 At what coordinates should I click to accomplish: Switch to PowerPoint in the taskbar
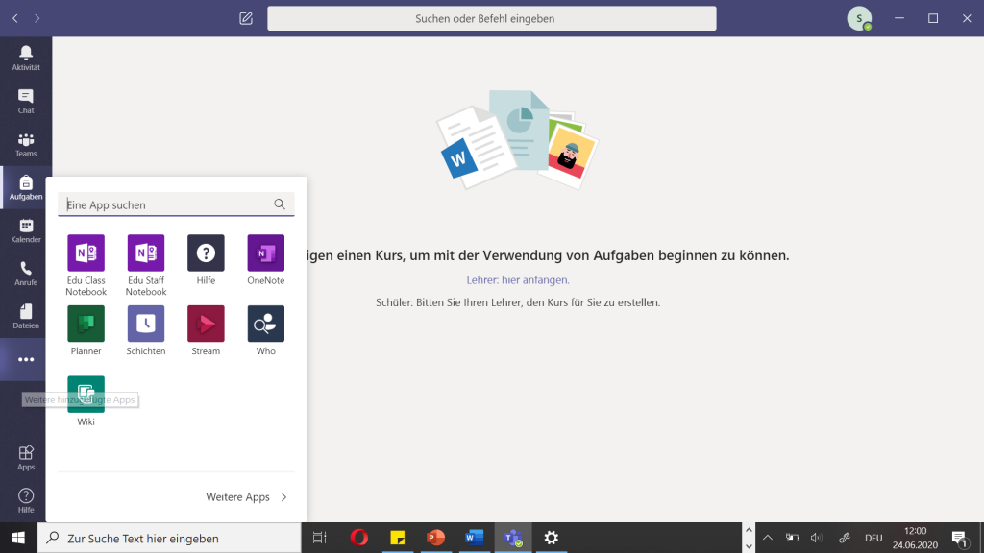click(435, 538)
